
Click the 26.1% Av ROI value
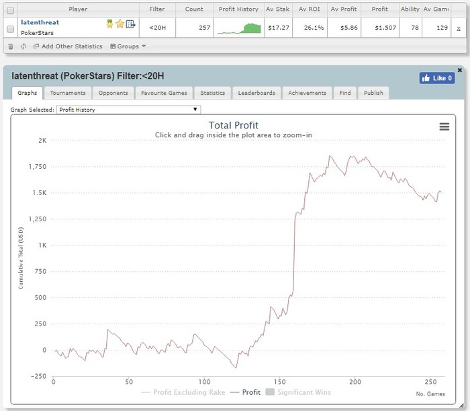click(314, 28)
